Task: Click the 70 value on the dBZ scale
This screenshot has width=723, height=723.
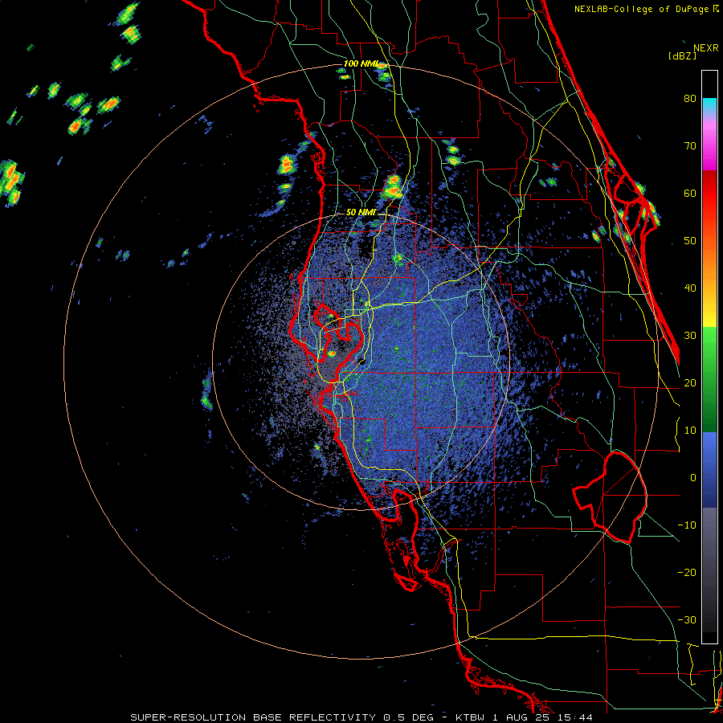Action: point(690,146)
